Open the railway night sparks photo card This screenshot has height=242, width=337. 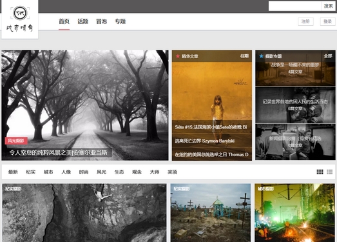[294, 213]
